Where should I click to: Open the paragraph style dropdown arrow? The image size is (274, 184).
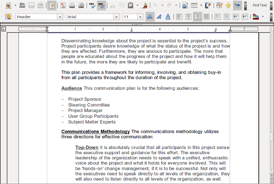pyautogui.click(x=60, y=17)
